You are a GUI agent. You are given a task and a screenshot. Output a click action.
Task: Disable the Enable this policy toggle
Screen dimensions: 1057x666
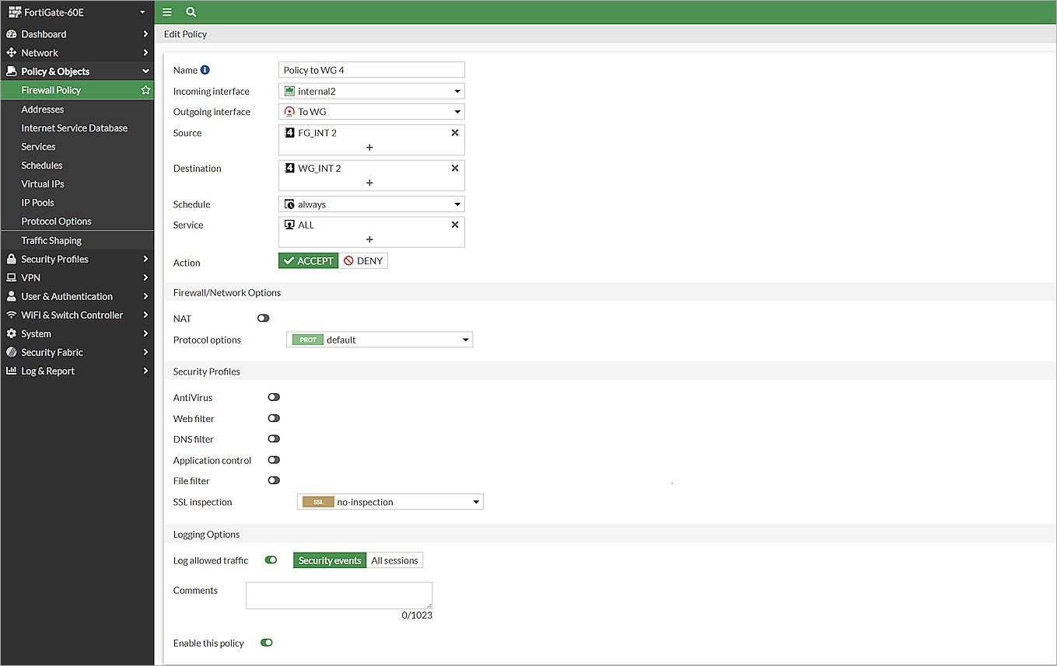pos(266,643)
